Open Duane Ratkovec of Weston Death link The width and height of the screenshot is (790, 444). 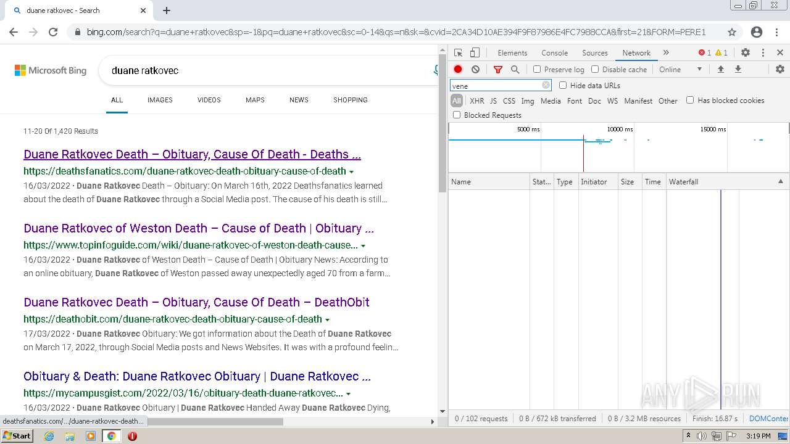tap(199, 228)
